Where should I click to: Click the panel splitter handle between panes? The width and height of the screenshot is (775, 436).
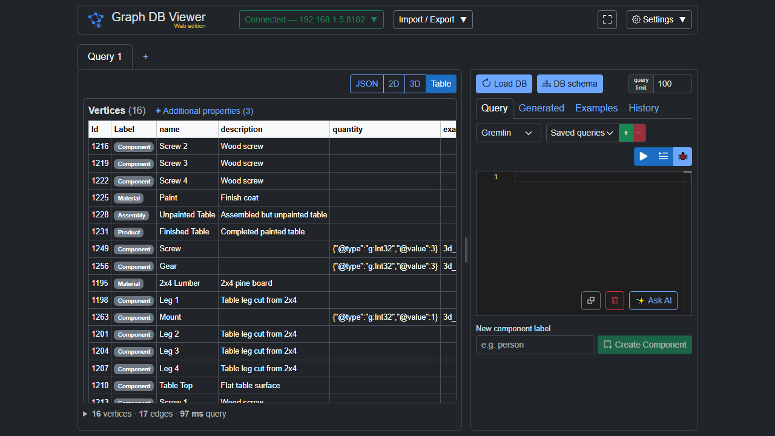pyautogui.click(x=466, y=249)
